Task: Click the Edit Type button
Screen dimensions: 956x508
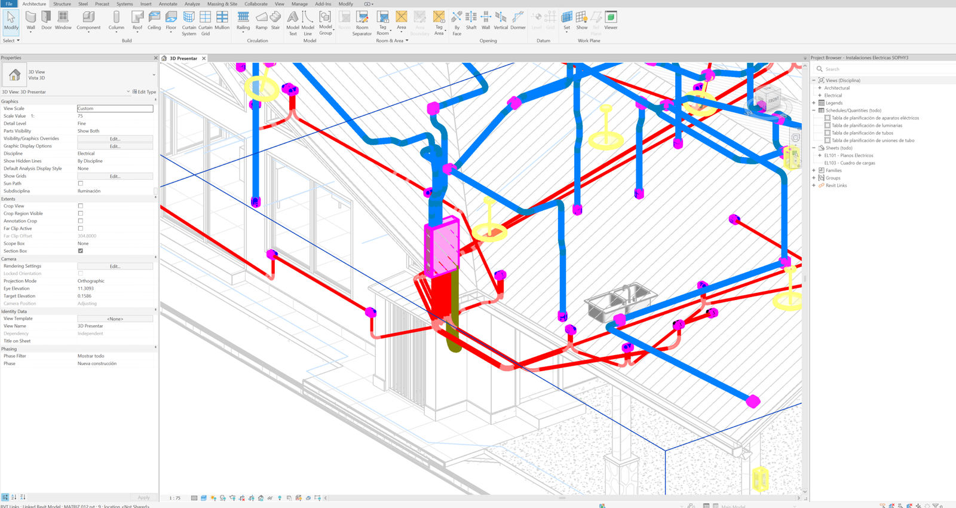Action: (x=144, y=92)
